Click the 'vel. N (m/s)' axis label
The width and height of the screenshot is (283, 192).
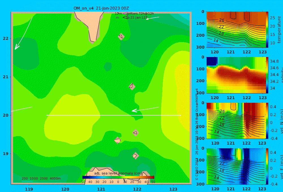(281, 121)
